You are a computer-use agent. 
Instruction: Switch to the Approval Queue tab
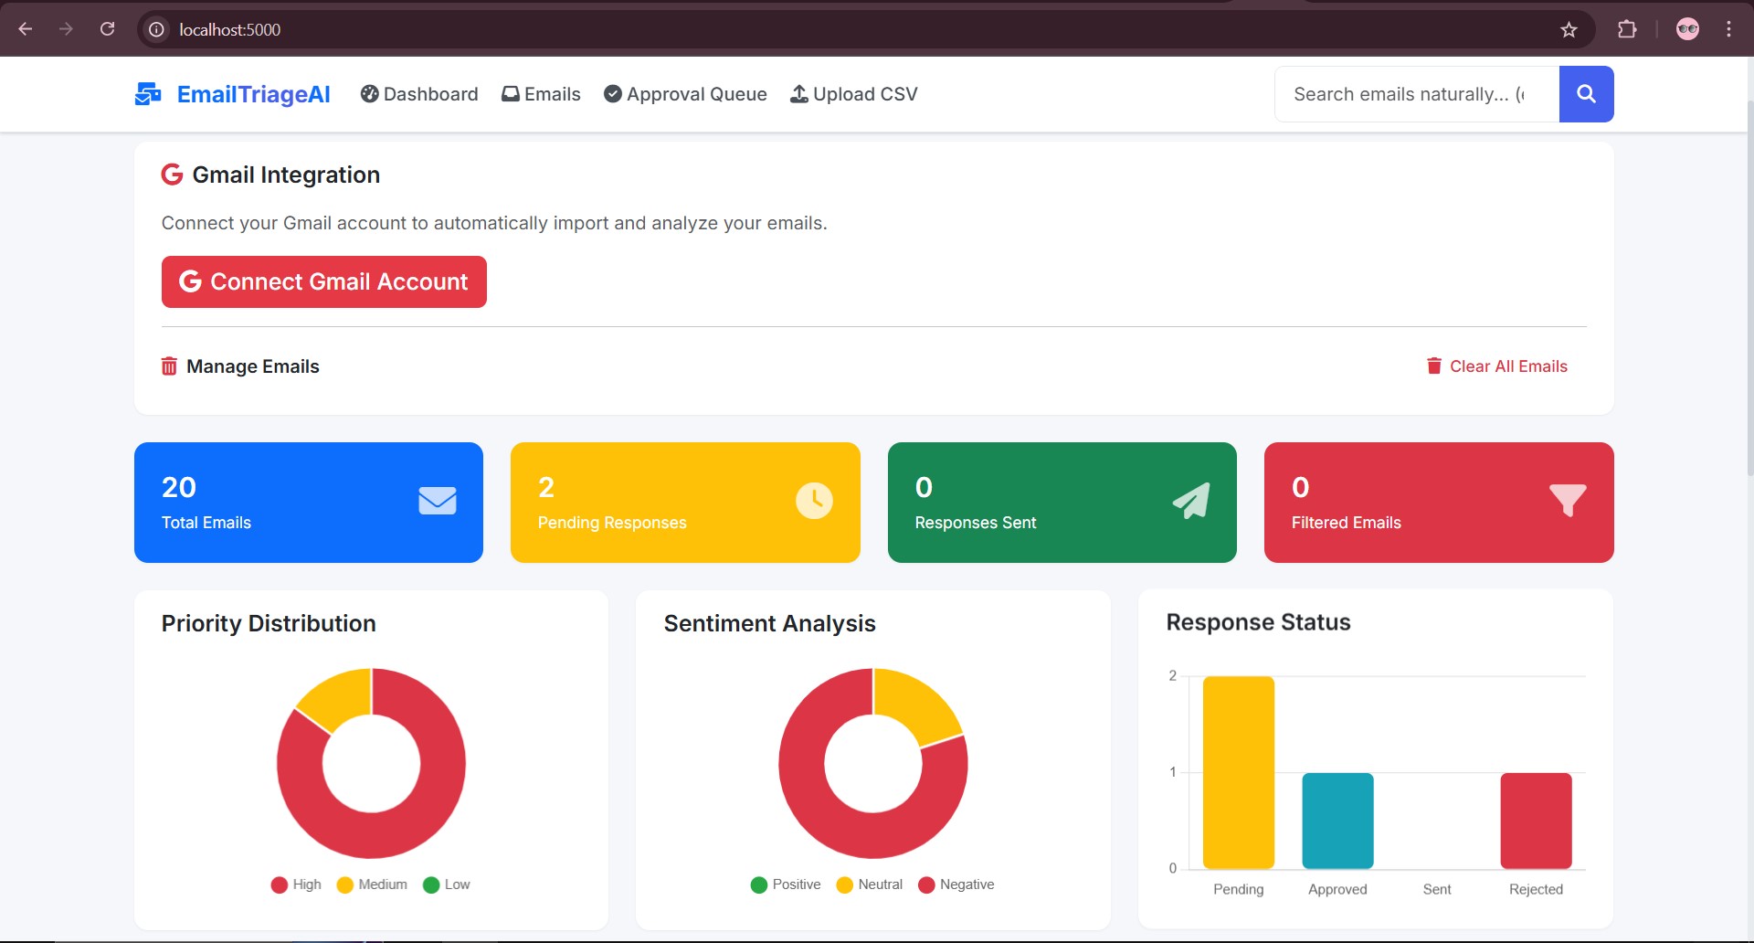click(684, 93)
